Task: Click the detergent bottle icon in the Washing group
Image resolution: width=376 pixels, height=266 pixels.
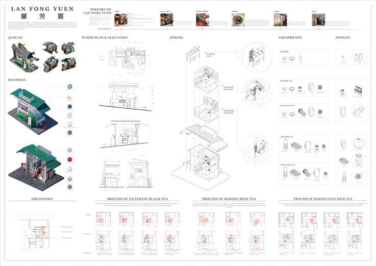Action: pyautogui.click(x=300, y=58)
